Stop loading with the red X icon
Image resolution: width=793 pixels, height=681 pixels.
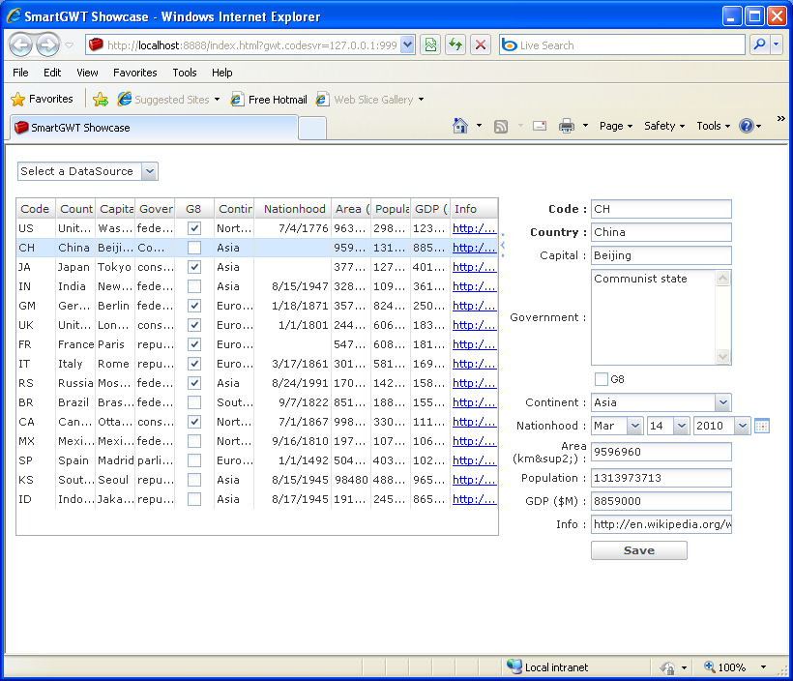tap(481, 45)
